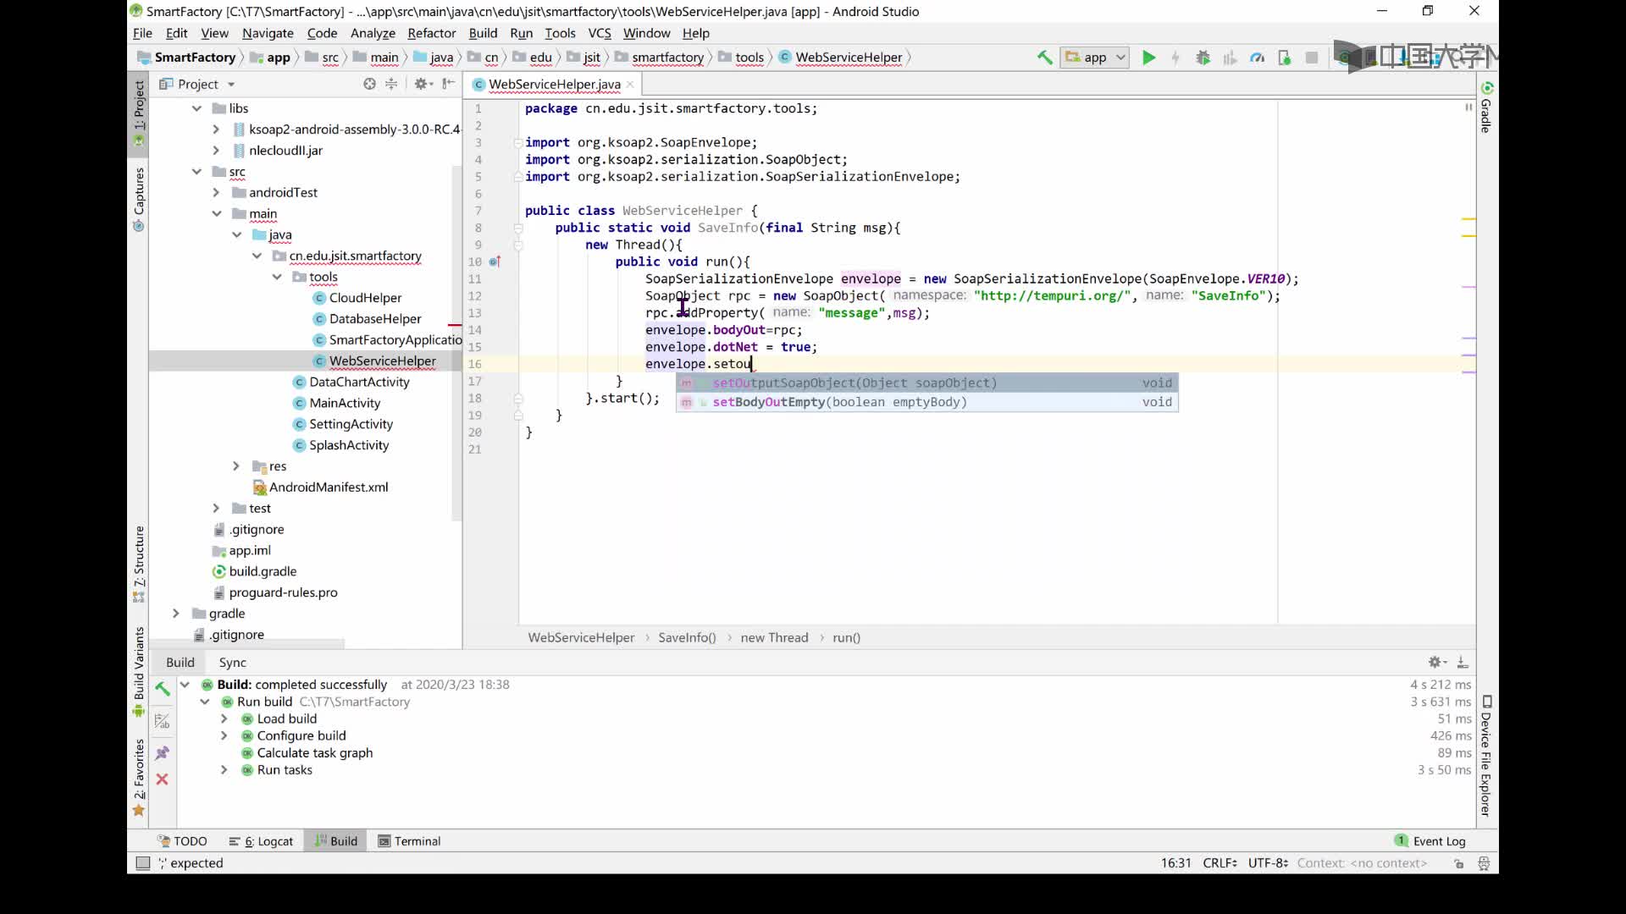Viewport: 1626px width, 914px height.
Task: Expand the res folder
Action: pyautogui.click(x=236, y=466)
